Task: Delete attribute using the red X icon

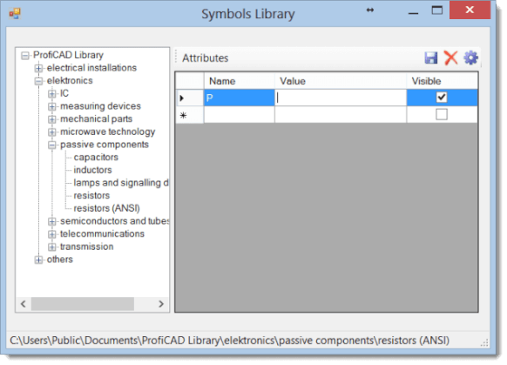Action: coord(450,58)
